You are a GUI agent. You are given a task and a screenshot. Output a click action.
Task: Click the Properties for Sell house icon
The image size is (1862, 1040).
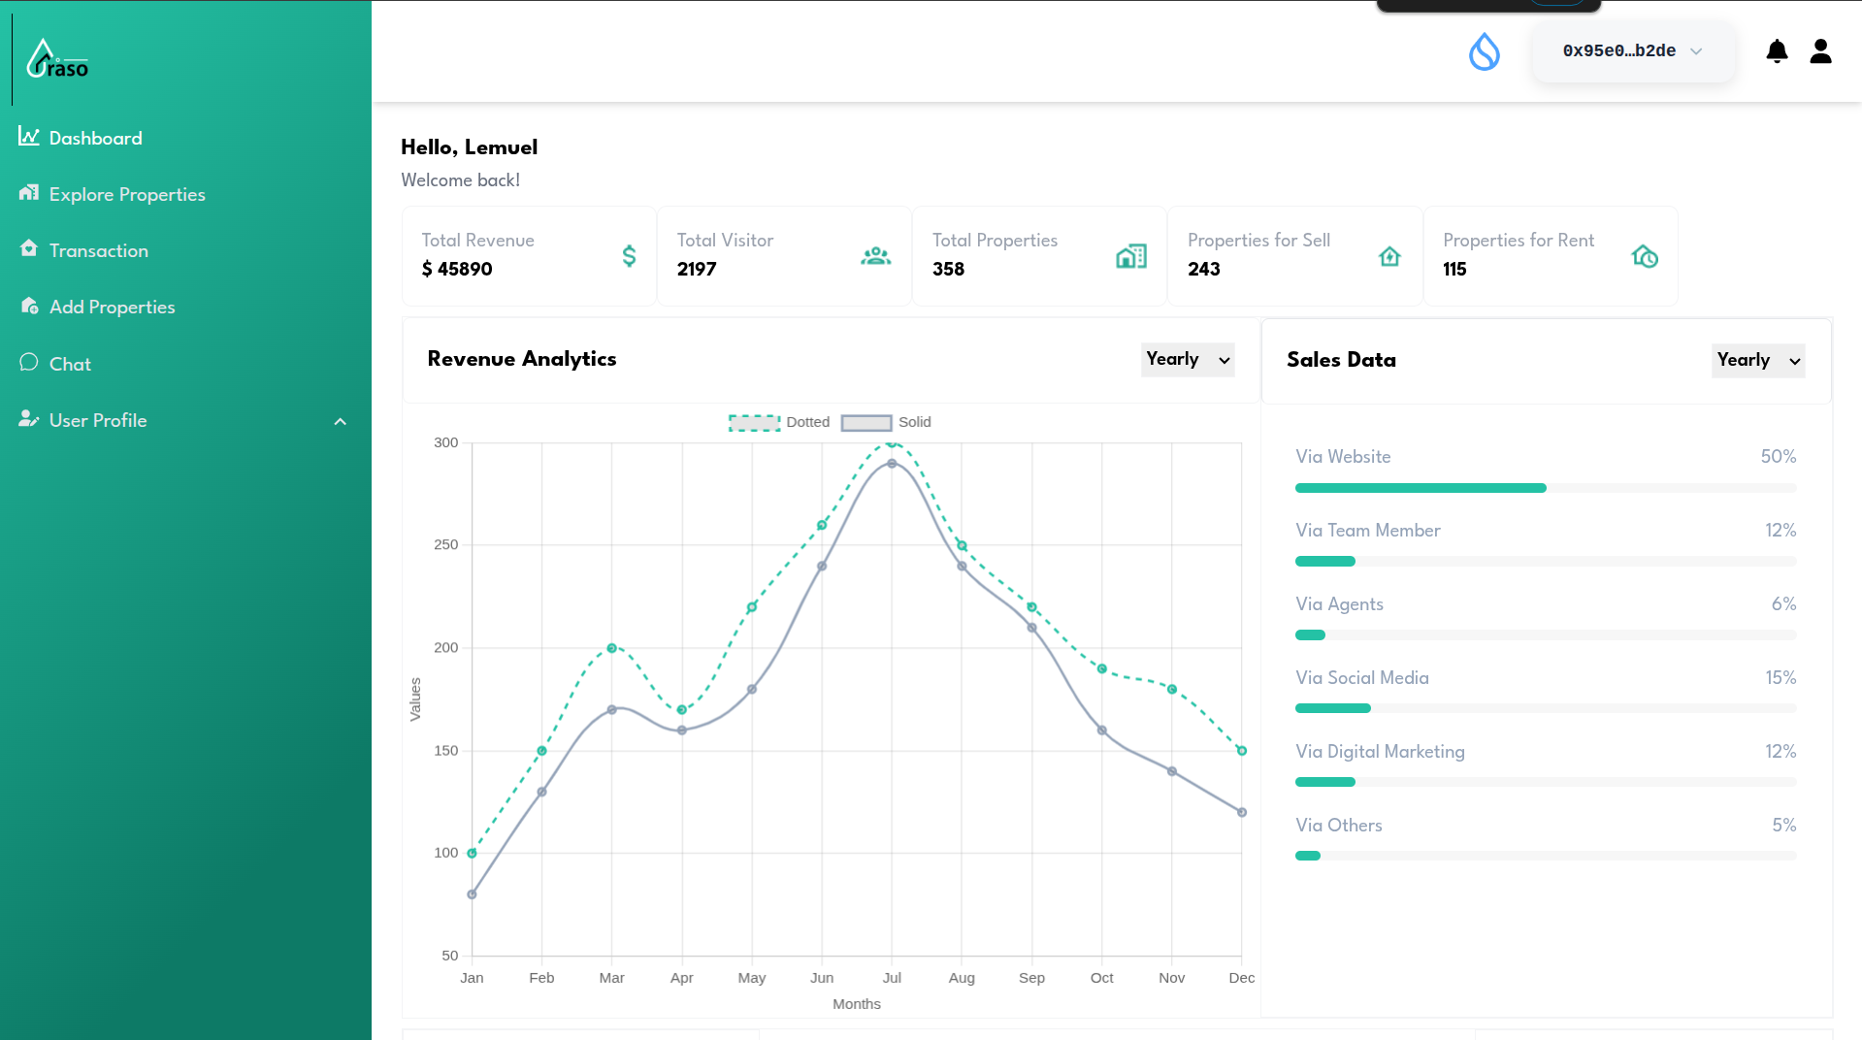(x=1389, y=256)
